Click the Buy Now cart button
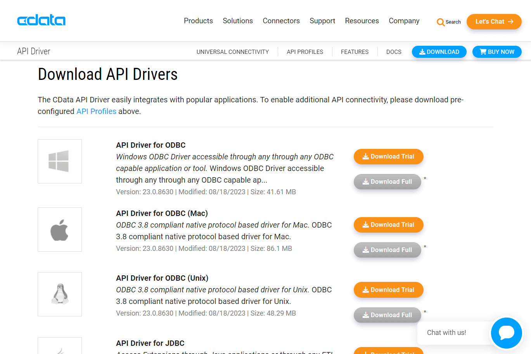 pyautogui.click(x=497, y=52)
